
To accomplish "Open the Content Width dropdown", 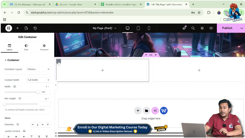I will [38, 80].
